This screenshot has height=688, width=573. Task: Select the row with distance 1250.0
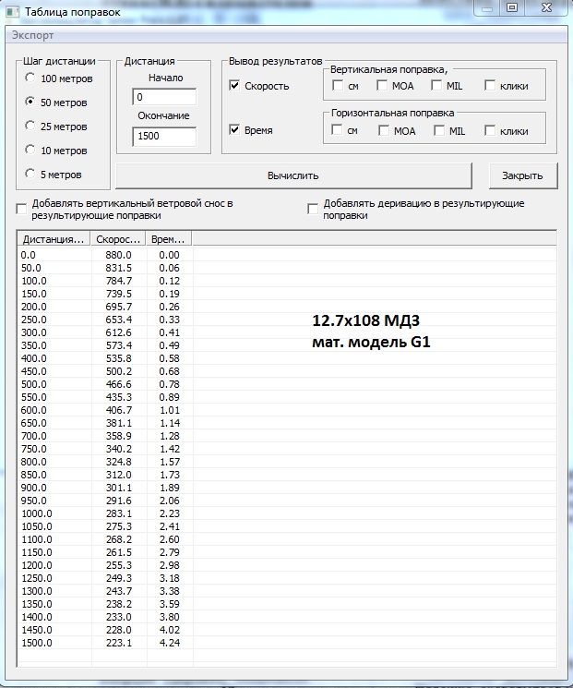(x=287, y=578)
